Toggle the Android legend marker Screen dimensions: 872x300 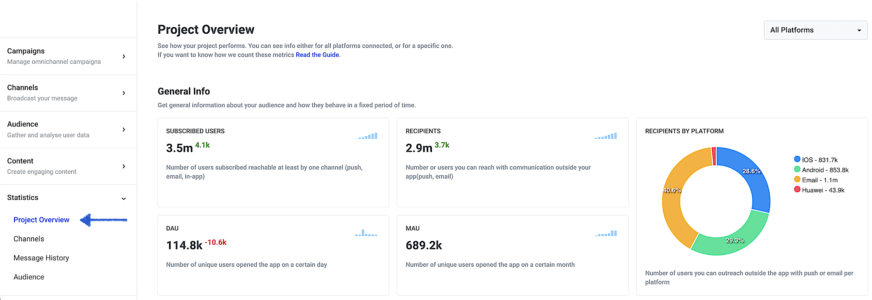click(x=797, y=170)
